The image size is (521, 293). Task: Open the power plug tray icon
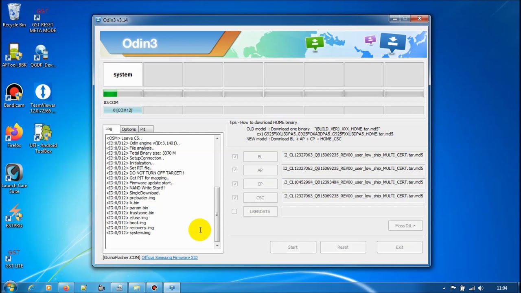[x=462, y=288]
